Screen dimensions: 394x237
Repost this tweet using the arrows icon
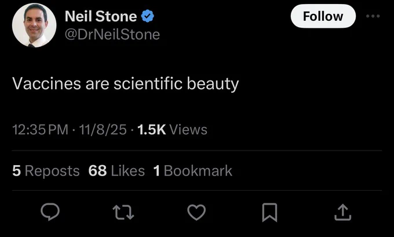click(x=123, y=213)
